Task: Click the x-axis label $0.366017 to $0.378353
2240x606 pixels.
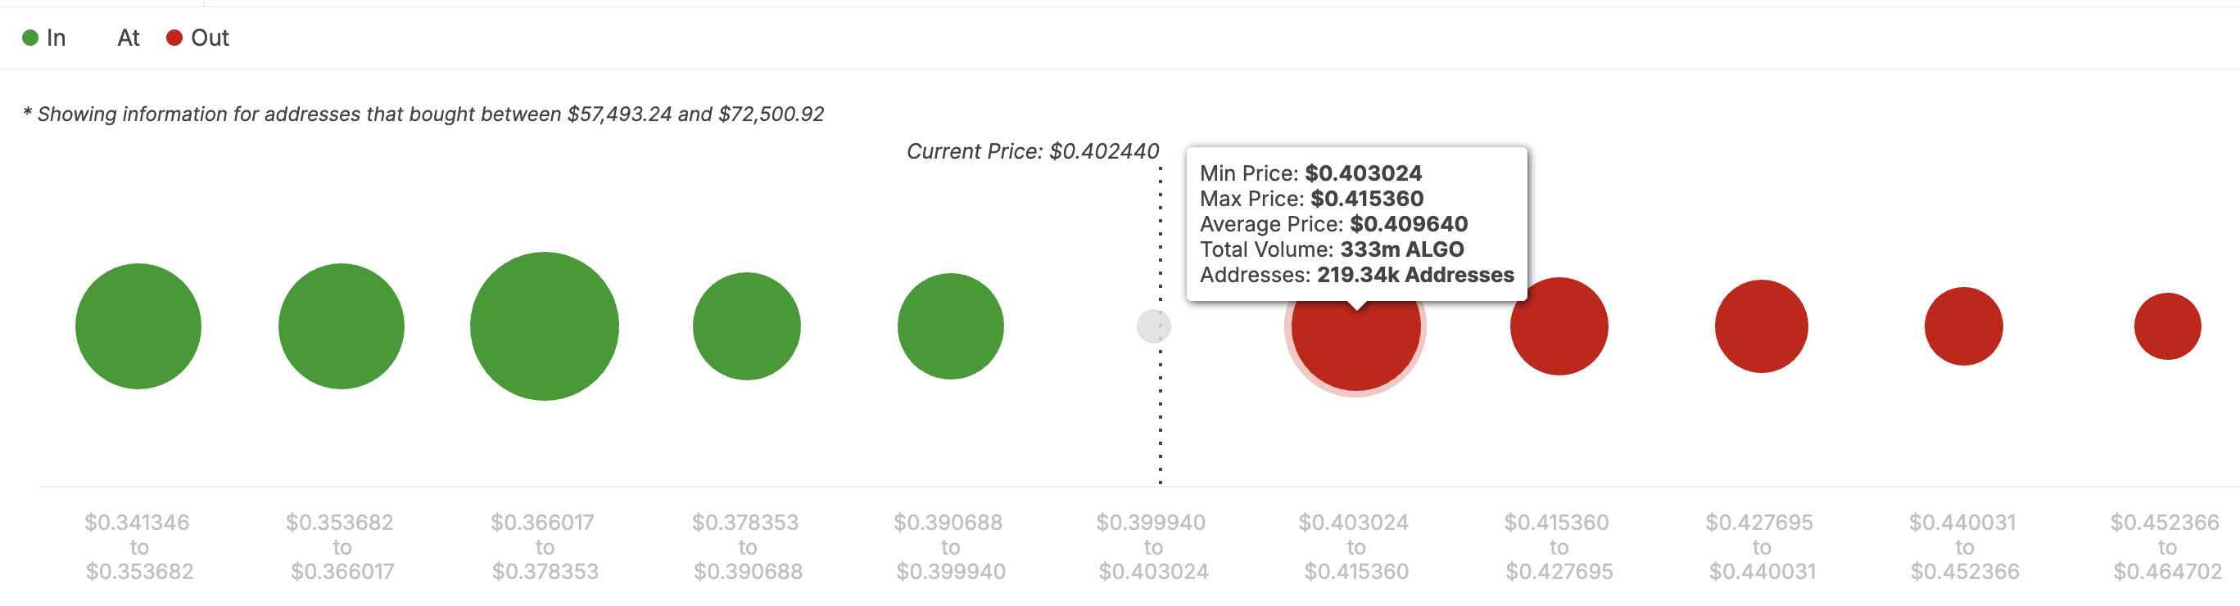Action: point(545,547)
